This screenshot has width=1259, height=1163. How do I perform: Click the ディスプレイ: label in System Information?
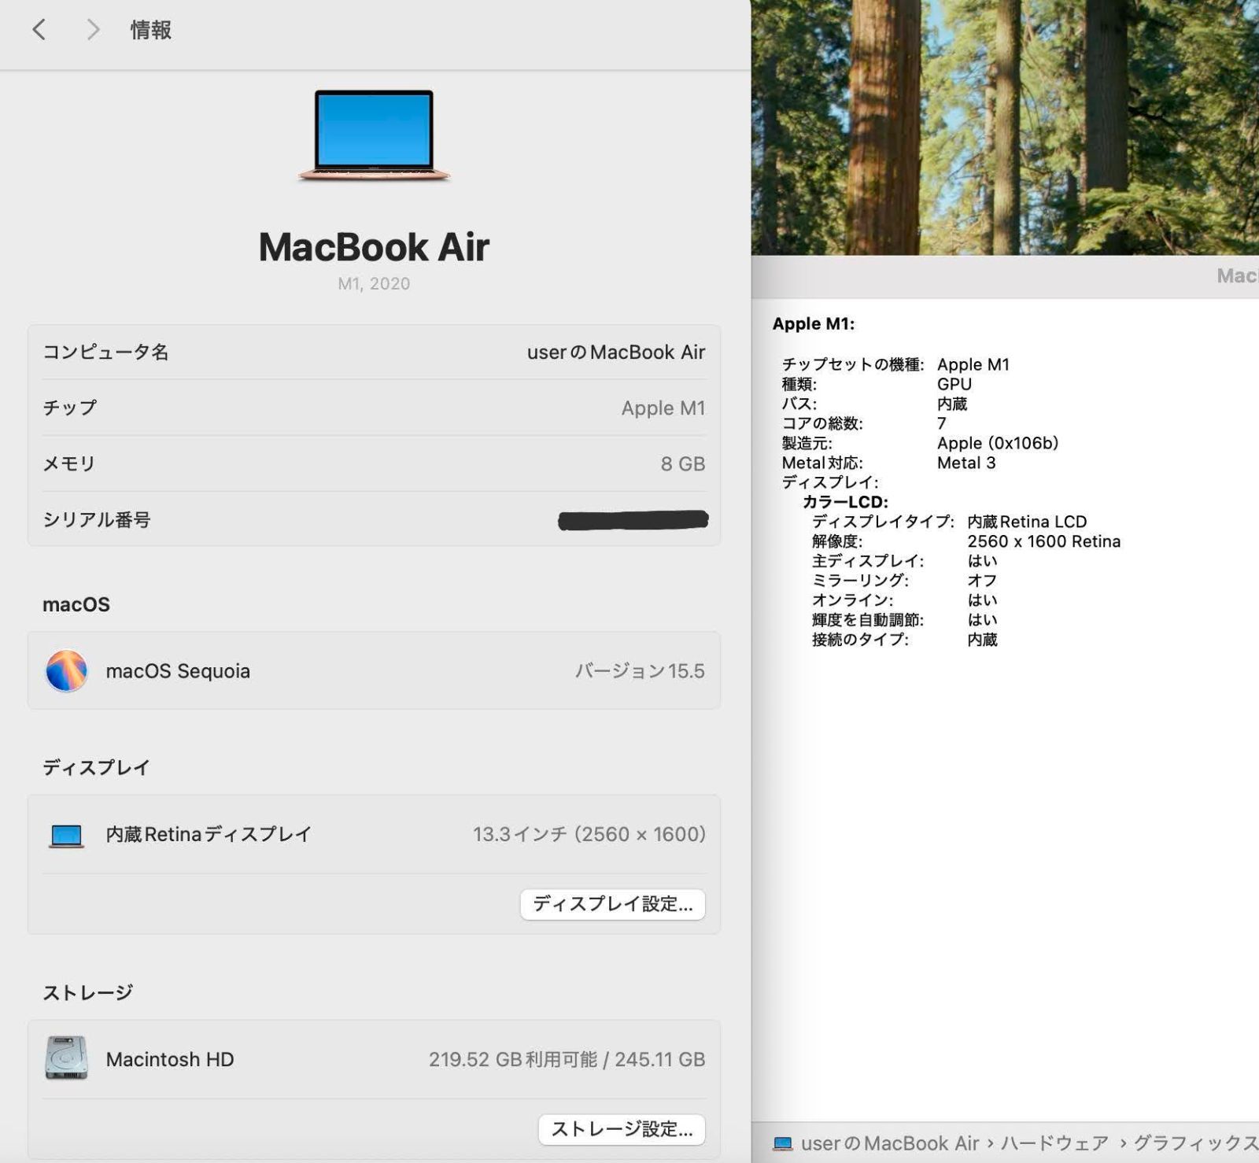point(830,482)
